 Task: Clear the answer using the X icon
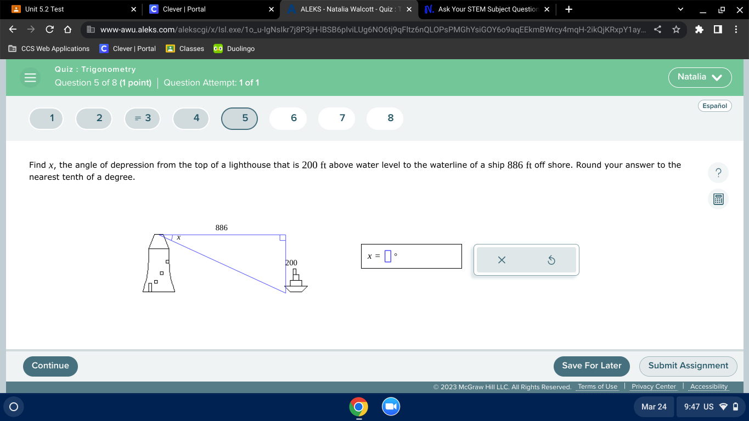click(501, 260)
